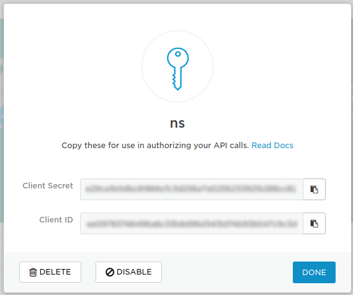
Task: Copy the Client Secret to clipboard
Action: [314, 189]
